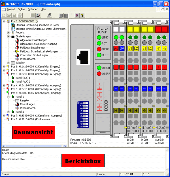Select Controller: Einstellungen entry
This screenshot has width=170, height=177.
34,55
